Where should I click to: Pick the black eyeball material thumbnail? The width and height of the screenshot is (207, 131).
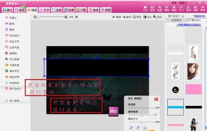click(x=175, y=90)
